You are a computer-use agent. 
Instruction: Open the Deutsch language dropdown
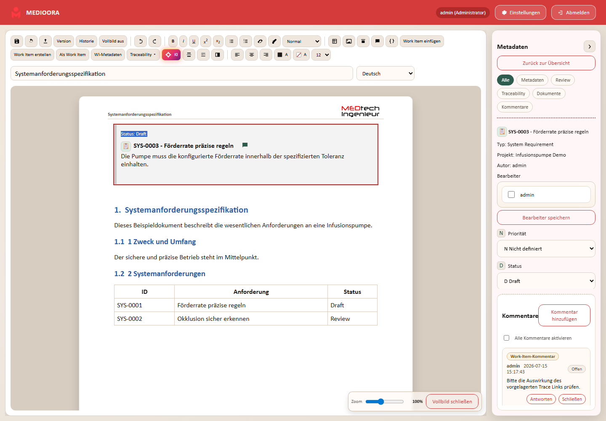click(385, 73)
